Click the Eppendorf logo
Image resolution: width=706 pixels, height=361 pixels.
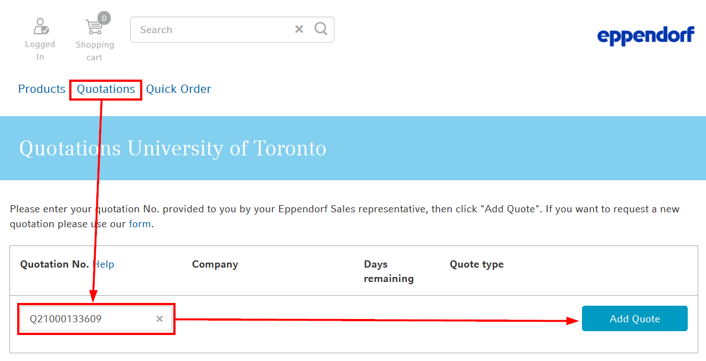[645, 36]
